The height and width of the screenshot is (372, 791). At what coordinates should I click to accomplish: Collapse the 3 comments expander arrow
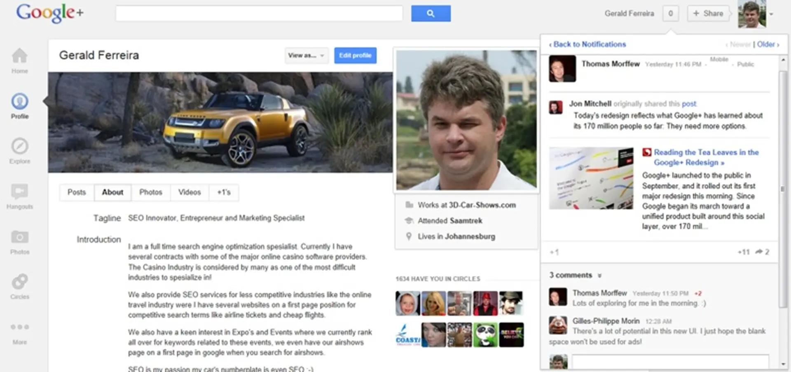(599, 275)
